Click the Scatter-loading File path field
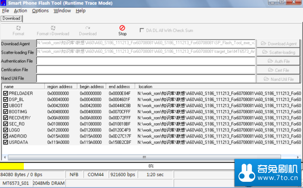Screen dimensions: 303x188 click(x=146, y=52)
